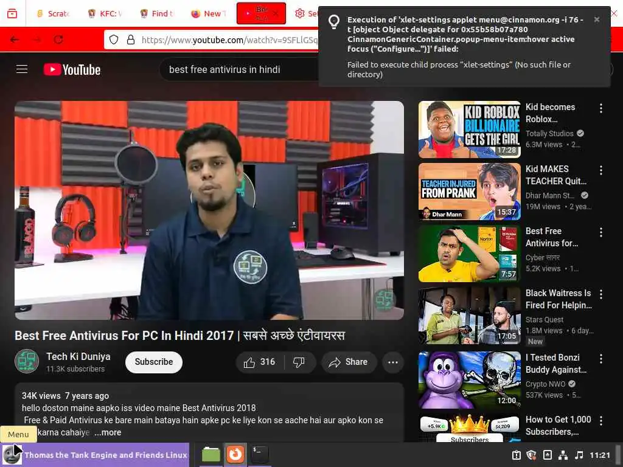Click the Tech Ki Duniya channel name
This screenshot has height=467, width=623.
[78, 356]
